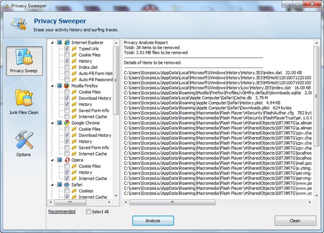The height and width of the screenshot is (233, 324).
Task: Select Saved Form info under Google Chrome
Action: pyautogui.click(x=94, y=148)
